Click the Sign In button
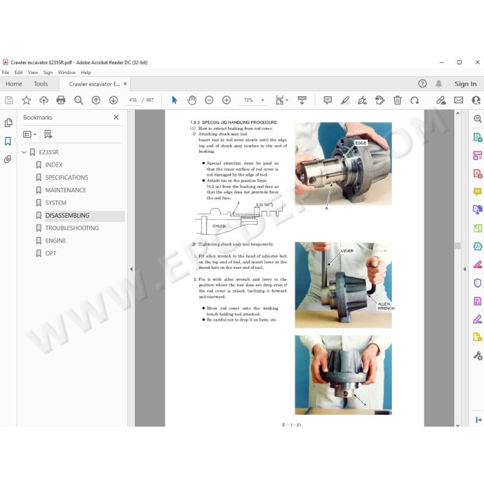The image size is (484, 484). click(465, 84)
